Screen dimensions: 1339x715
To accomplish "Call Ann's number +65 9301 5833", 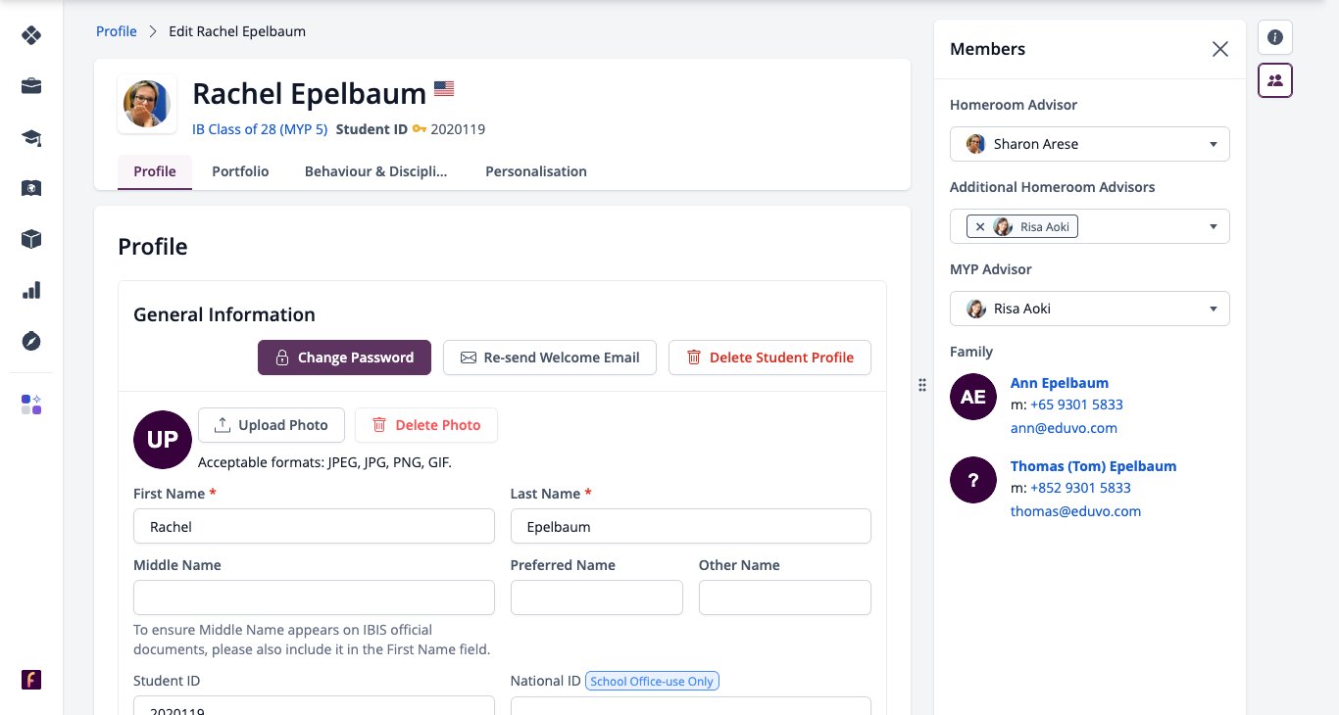I will (1076, 405).
